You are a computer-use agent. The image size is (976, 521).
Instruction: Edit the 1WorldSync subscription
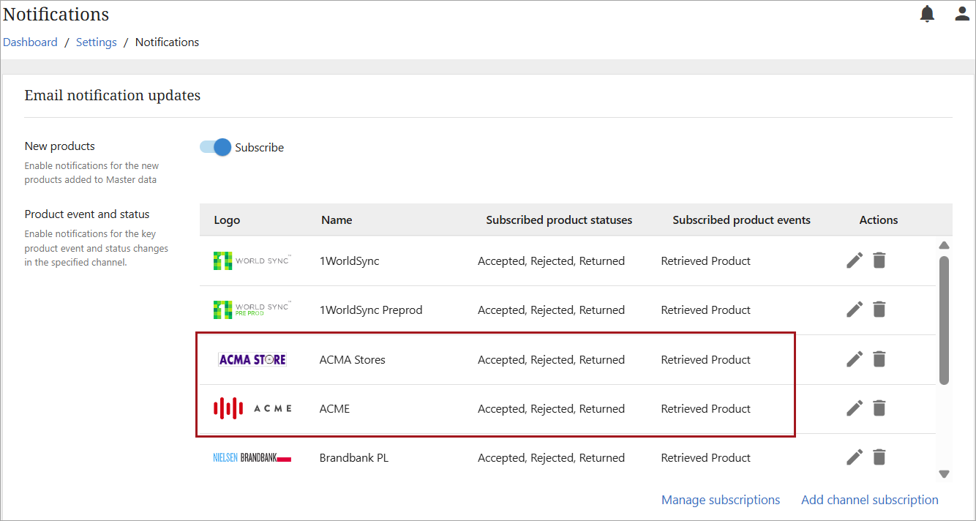[855, 260]
